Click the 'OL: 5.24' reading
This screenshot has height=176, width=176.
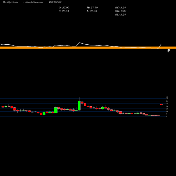click(120, 15)
